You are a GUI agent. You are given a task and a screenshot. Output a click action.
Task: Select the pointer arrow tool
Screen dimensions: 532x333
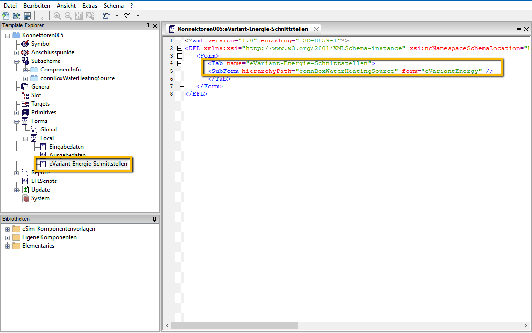coord(42,16)
